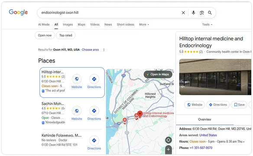Screen dimensions: 253x156
Task: Go to the Videos tab
Action: [x=95, y=25]
